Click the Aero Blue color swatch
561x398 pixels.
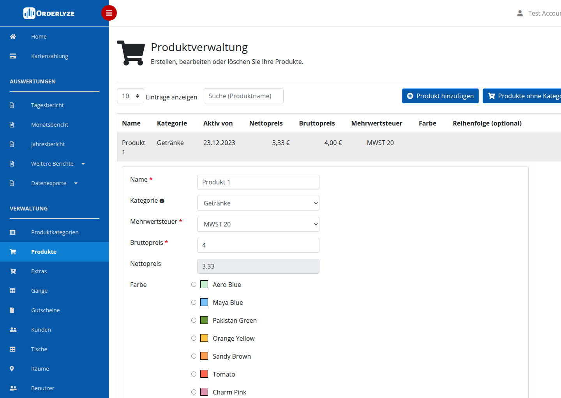point(204,284)
